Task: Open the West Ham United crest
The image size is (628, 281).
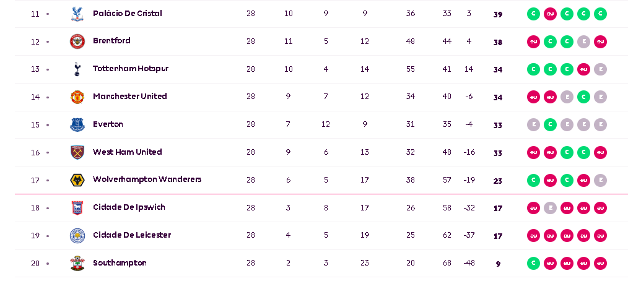Action: coord(77,152)
